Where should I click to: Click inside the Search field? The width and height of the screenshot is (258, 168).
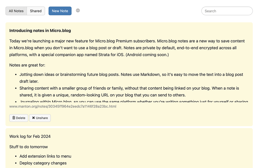(x=226, y=11)
